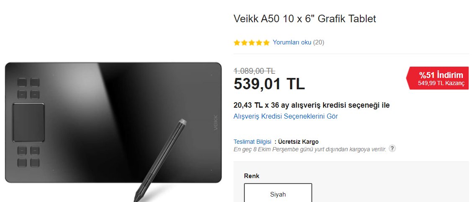
Task: Click the delivery info help question-mark icon
Action: [392, 149]
